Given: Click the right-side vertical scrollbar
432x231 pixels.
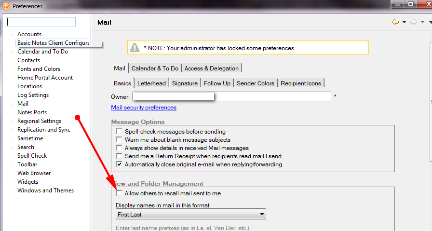Looking at the screenshot, I should pyautogui.click(x=431, y=102).
